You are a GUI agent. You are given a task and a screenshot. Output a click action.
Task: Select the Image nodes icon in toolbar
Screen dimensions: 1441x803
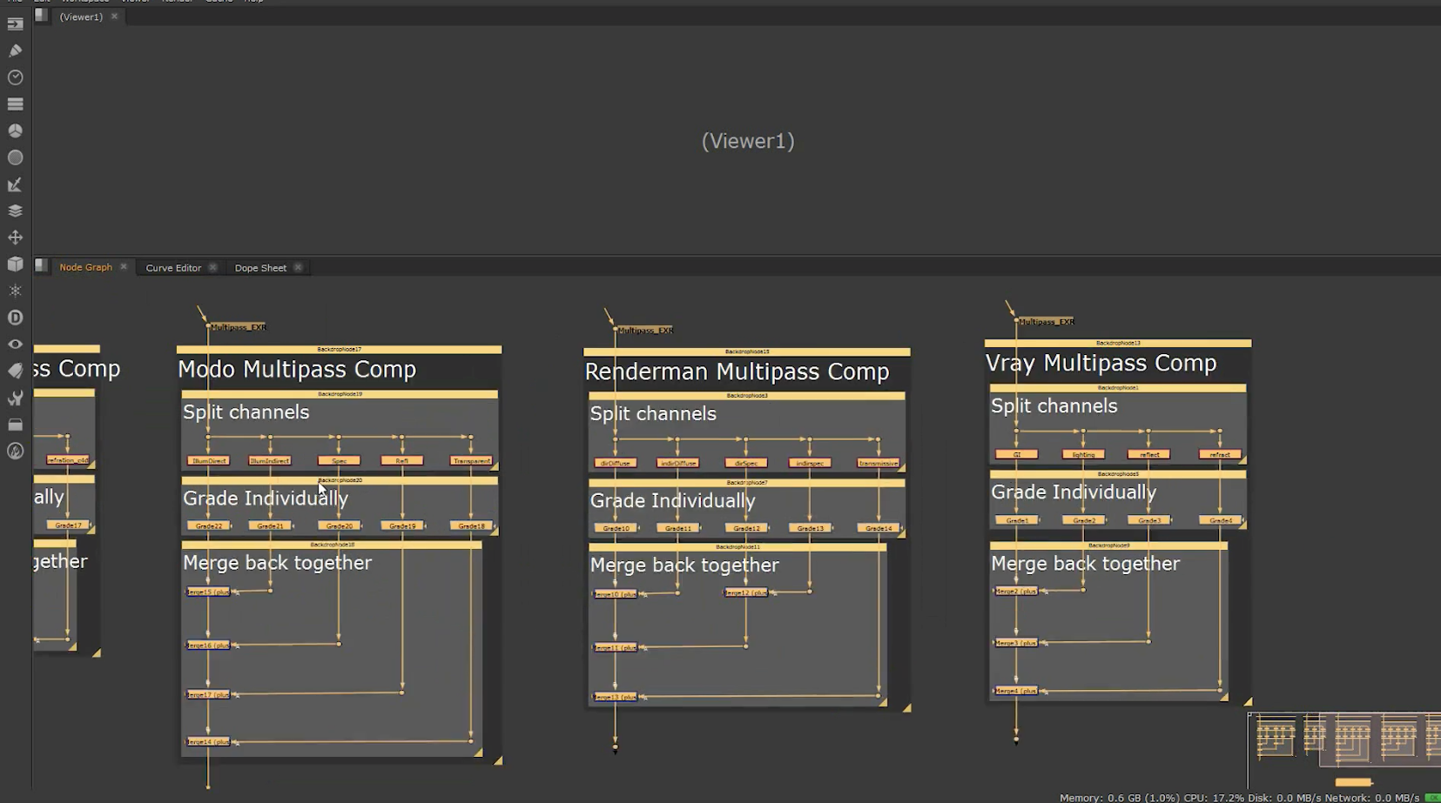(x=15, y=23)
